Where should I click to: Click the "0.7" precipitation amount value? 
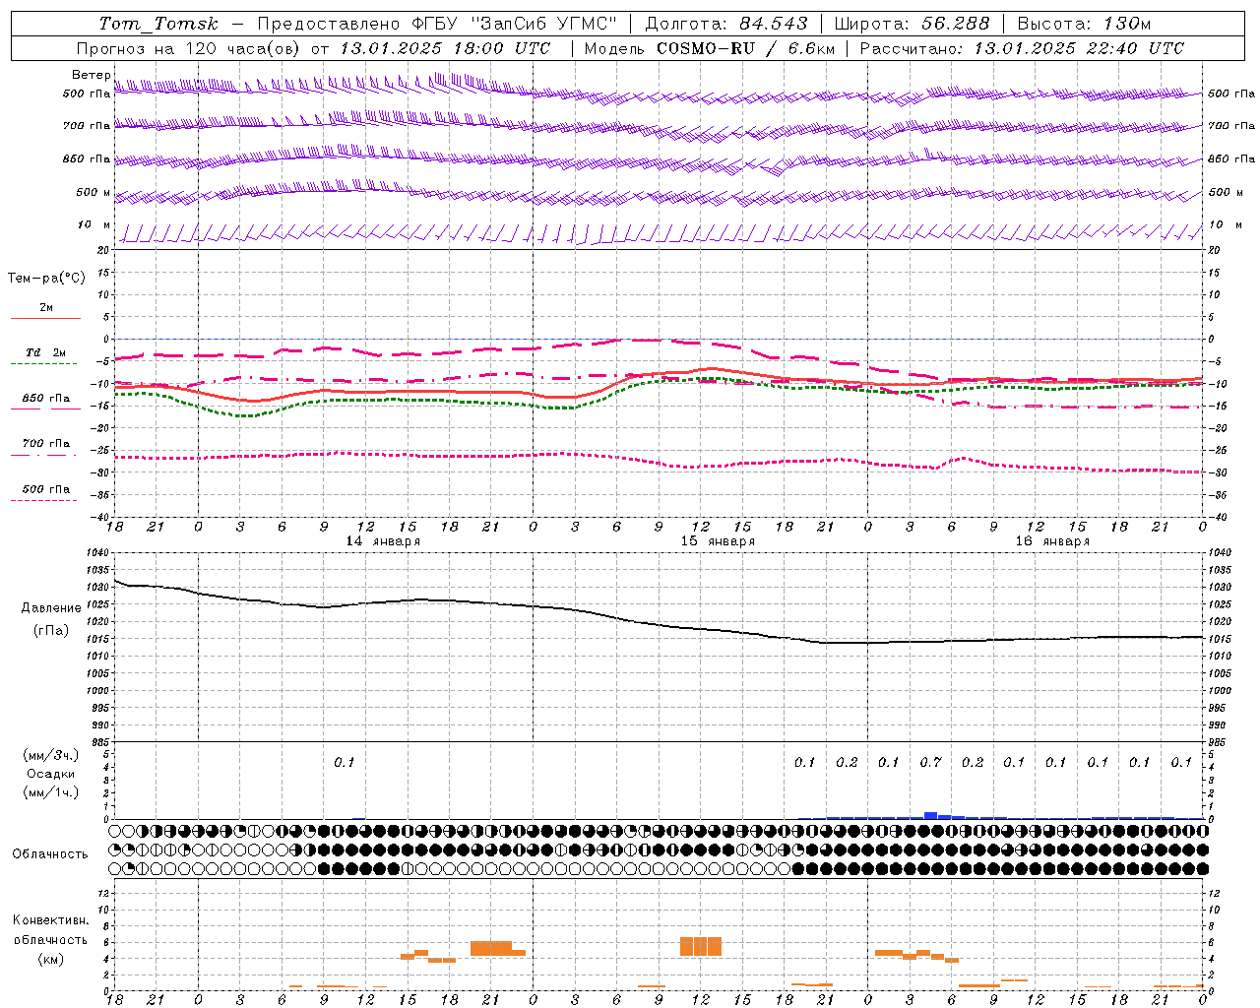click(x=930, y=762)
